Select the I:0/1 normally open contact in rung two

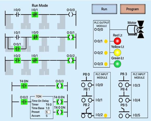click(17, 37)
